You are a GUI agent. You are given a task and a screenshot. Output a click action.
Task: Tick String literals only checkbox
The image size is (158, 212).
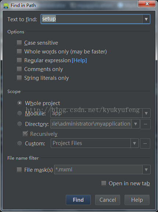[x=19, y=78]
